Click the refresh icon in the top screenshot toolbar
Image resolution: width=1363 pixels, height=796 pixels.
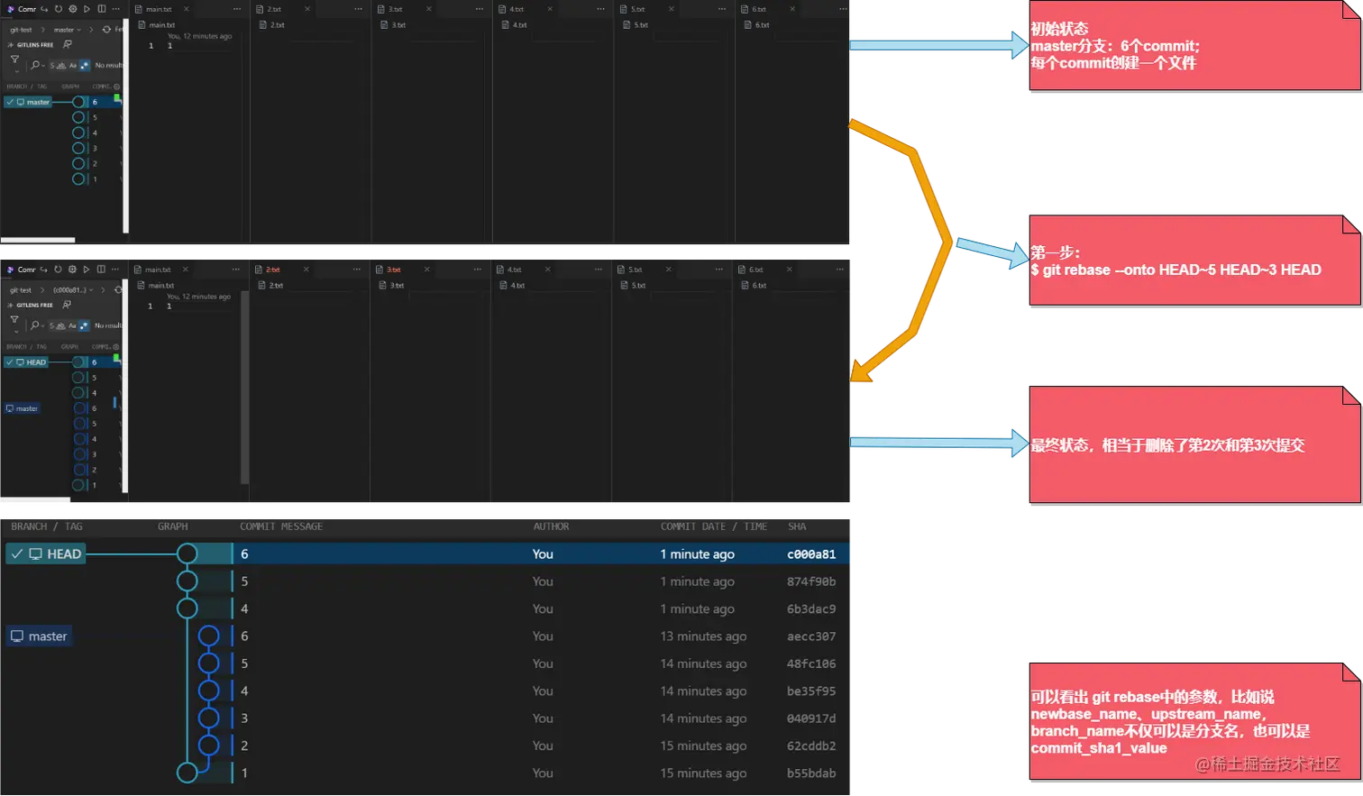tap(59, 9)
